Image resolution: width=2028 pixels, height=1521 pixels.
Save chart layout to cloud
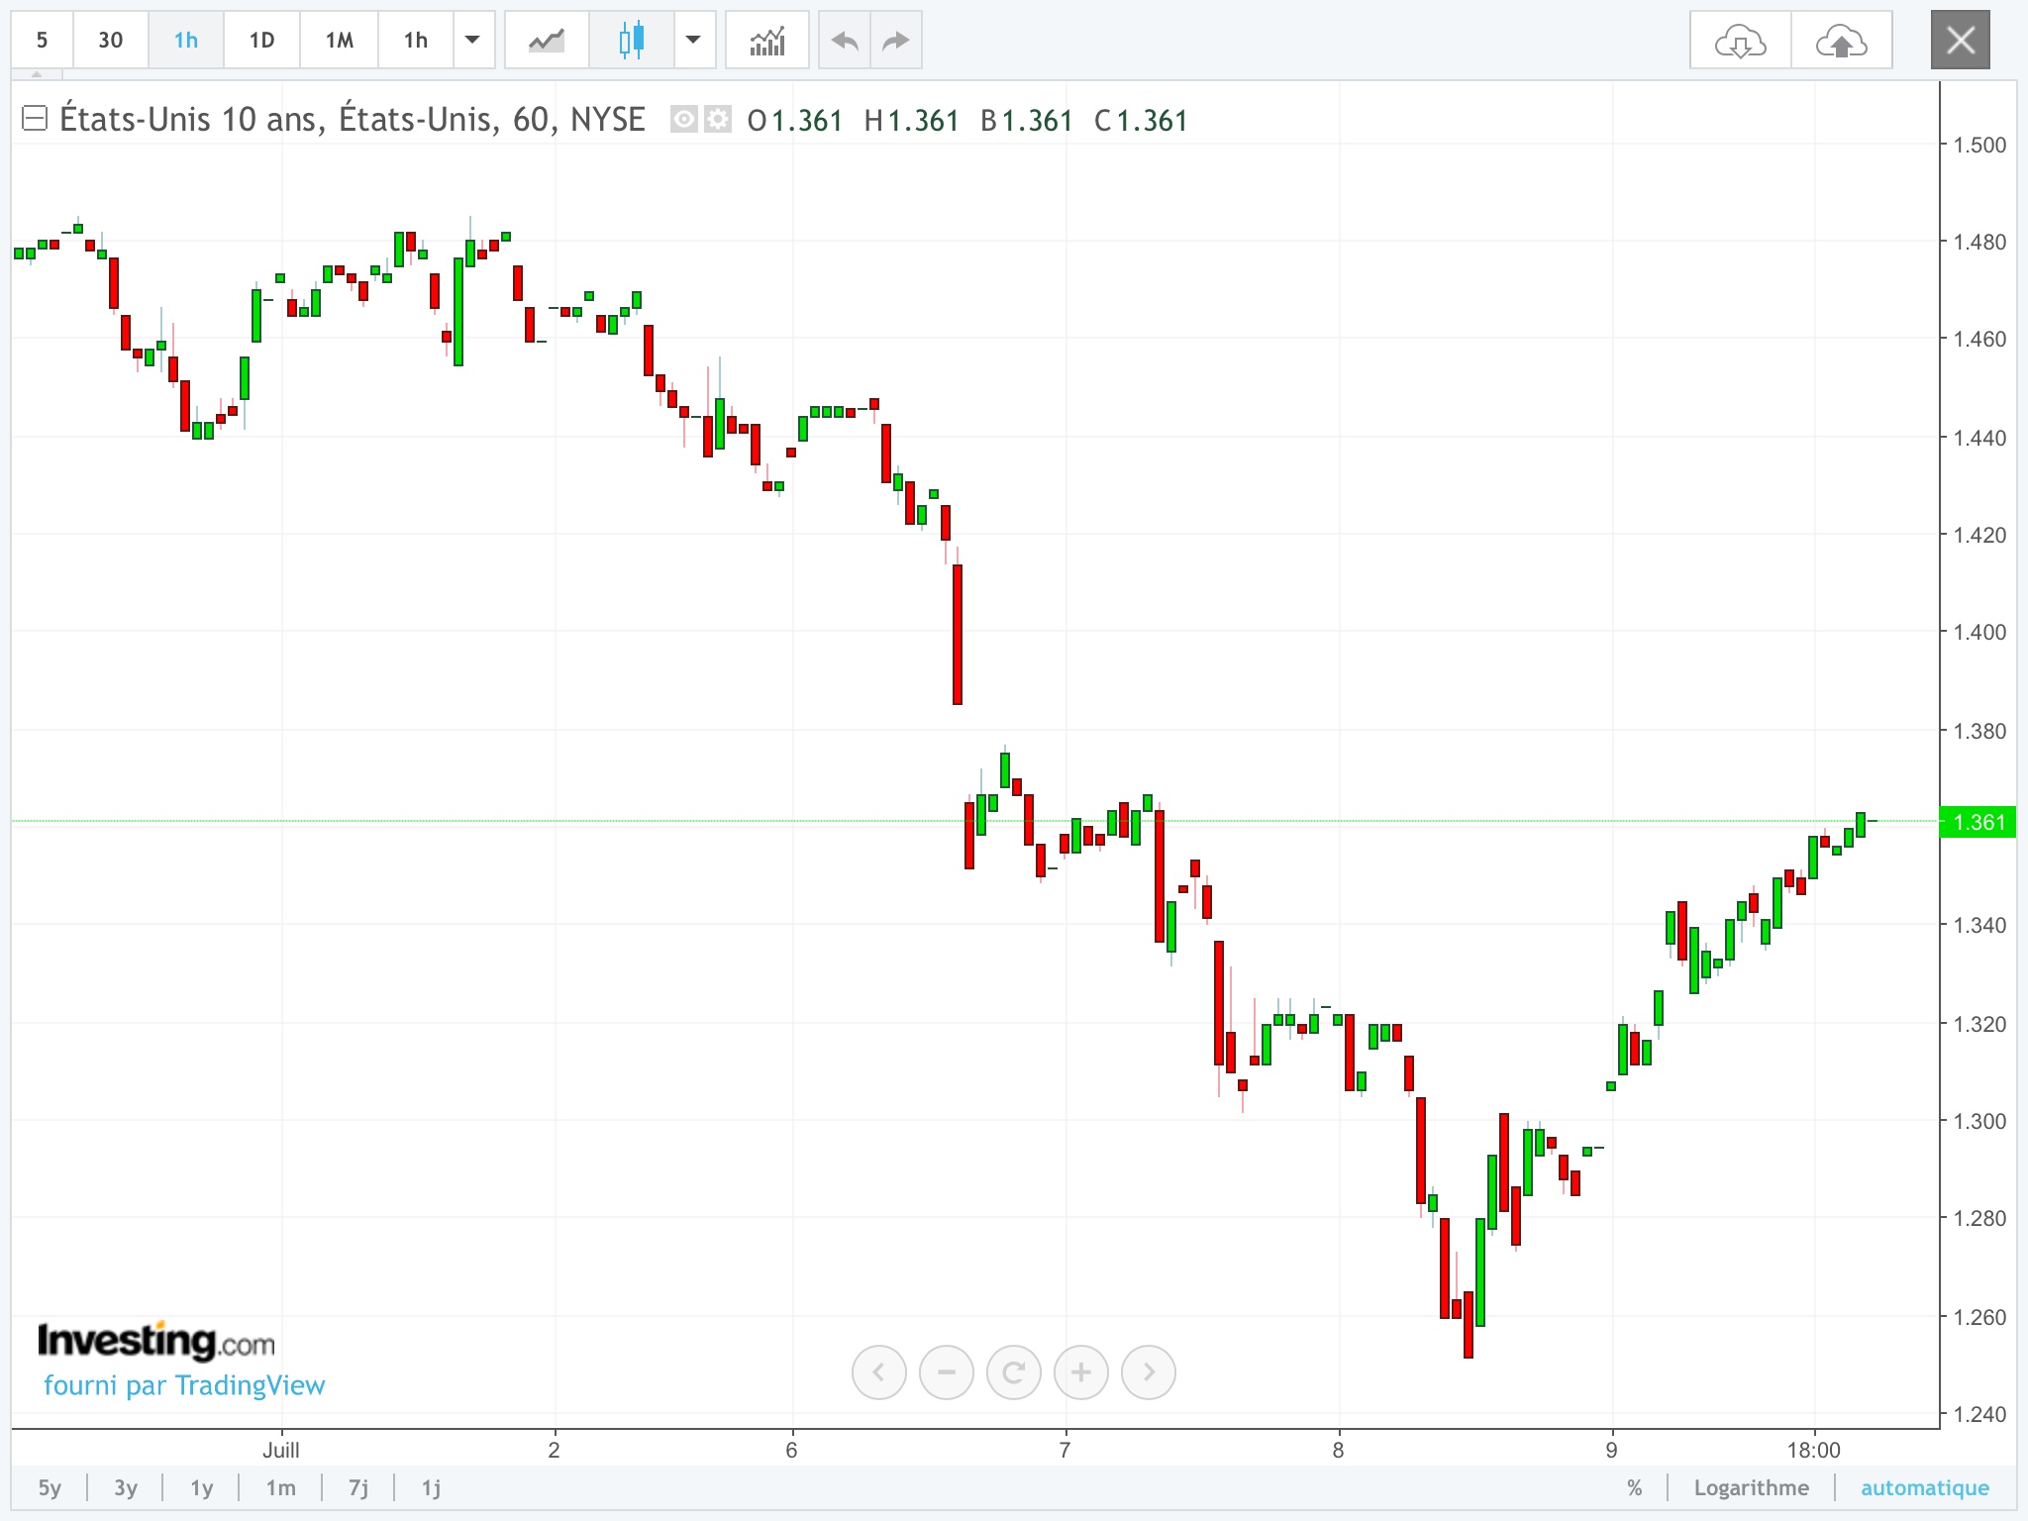(x=1841, y=41)
